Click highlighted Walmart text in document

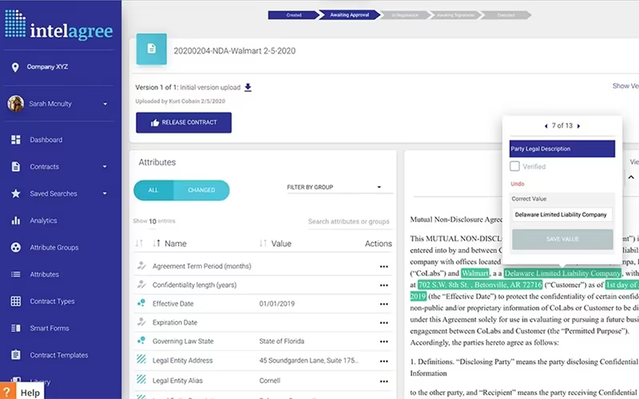coord(474,273)
